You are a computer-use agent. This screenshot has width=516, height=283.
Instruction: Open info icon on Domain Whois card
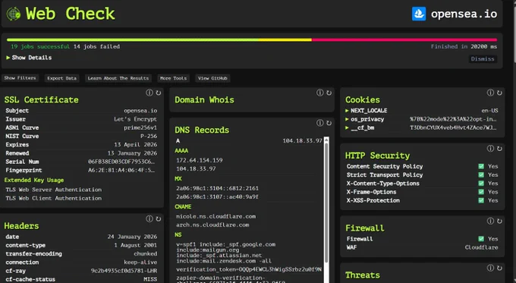coord(320,93)
